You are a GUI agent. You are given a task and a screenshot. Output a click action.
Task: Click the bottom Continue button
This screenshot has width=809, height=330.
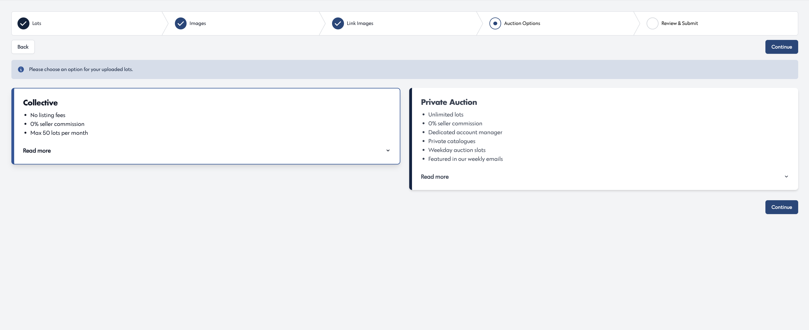781,207
